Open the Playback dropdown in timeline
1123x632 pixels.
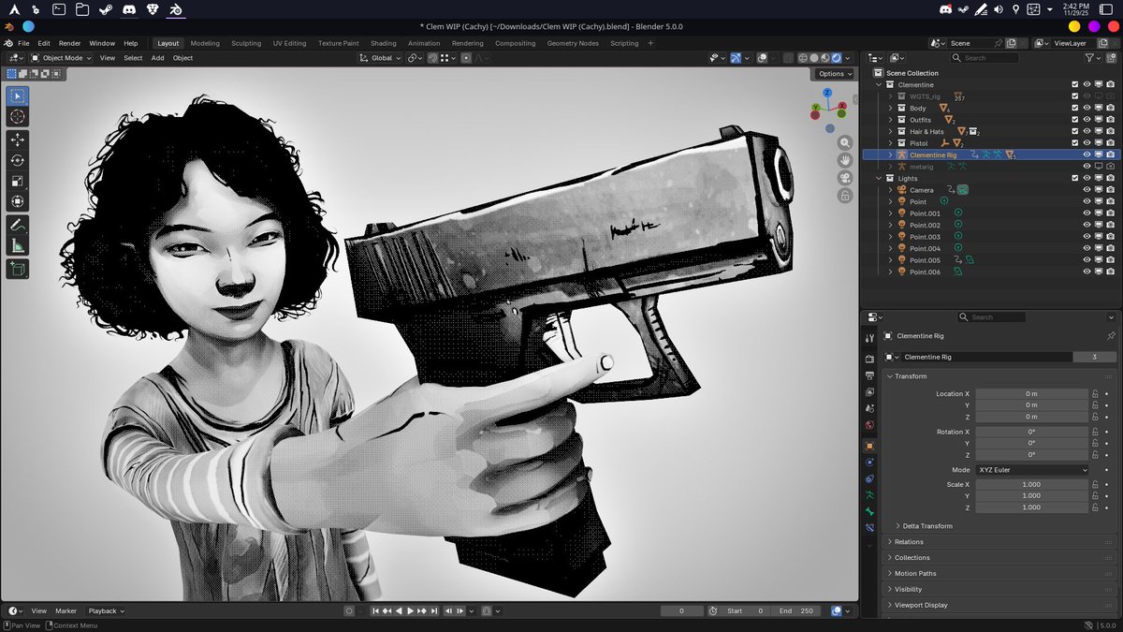tap(106, 610)
